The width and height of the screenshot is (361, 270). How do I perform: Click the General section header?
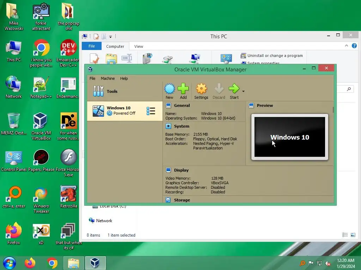182,105
